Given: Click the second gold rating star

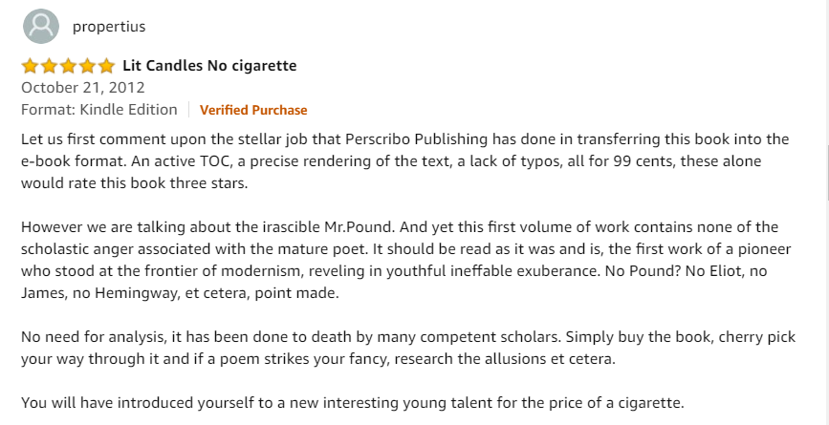Looking at the screenshot, I should 49,66.
